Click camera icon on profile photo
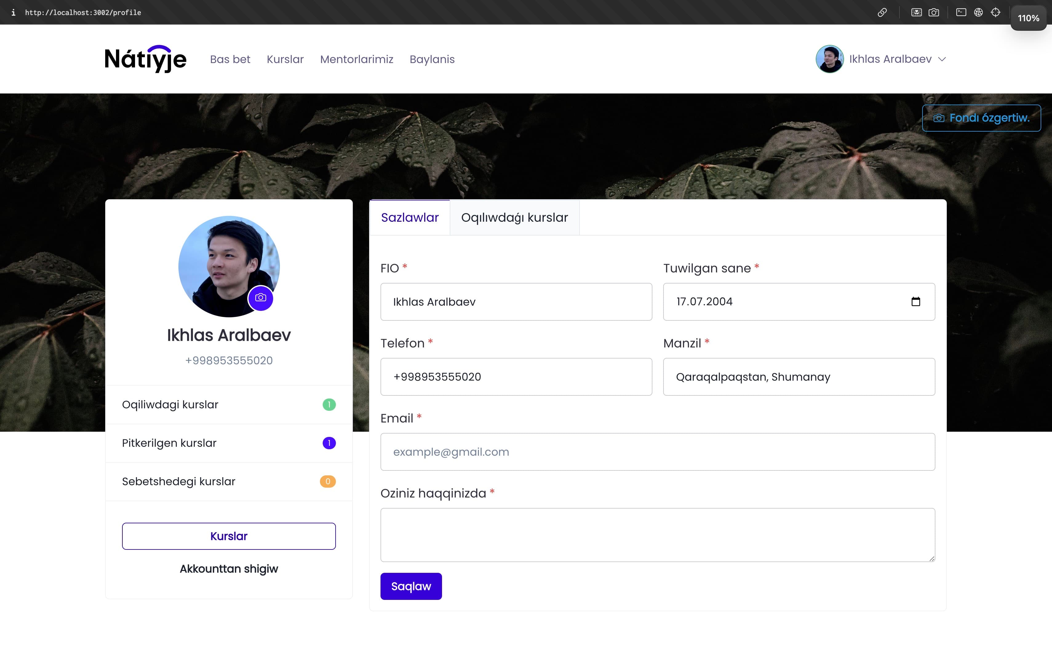1052x658 pixels. [260, 298]
